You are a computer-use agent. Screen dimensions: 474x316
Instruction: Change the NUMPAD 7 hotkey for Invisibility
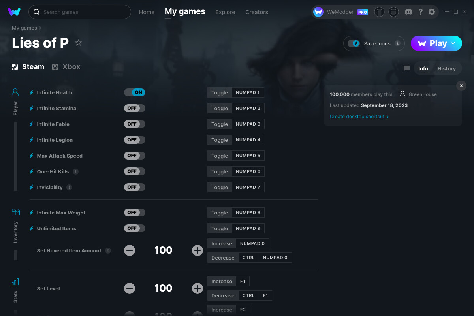coord(248,187)
